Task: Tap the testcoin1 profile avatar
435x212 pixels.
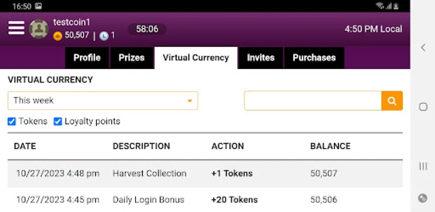Action: (39, 29)
